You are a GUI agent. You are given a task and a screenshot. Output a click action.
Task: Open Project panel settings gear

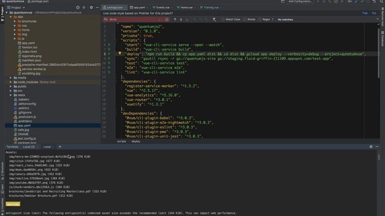pos(91,8)
